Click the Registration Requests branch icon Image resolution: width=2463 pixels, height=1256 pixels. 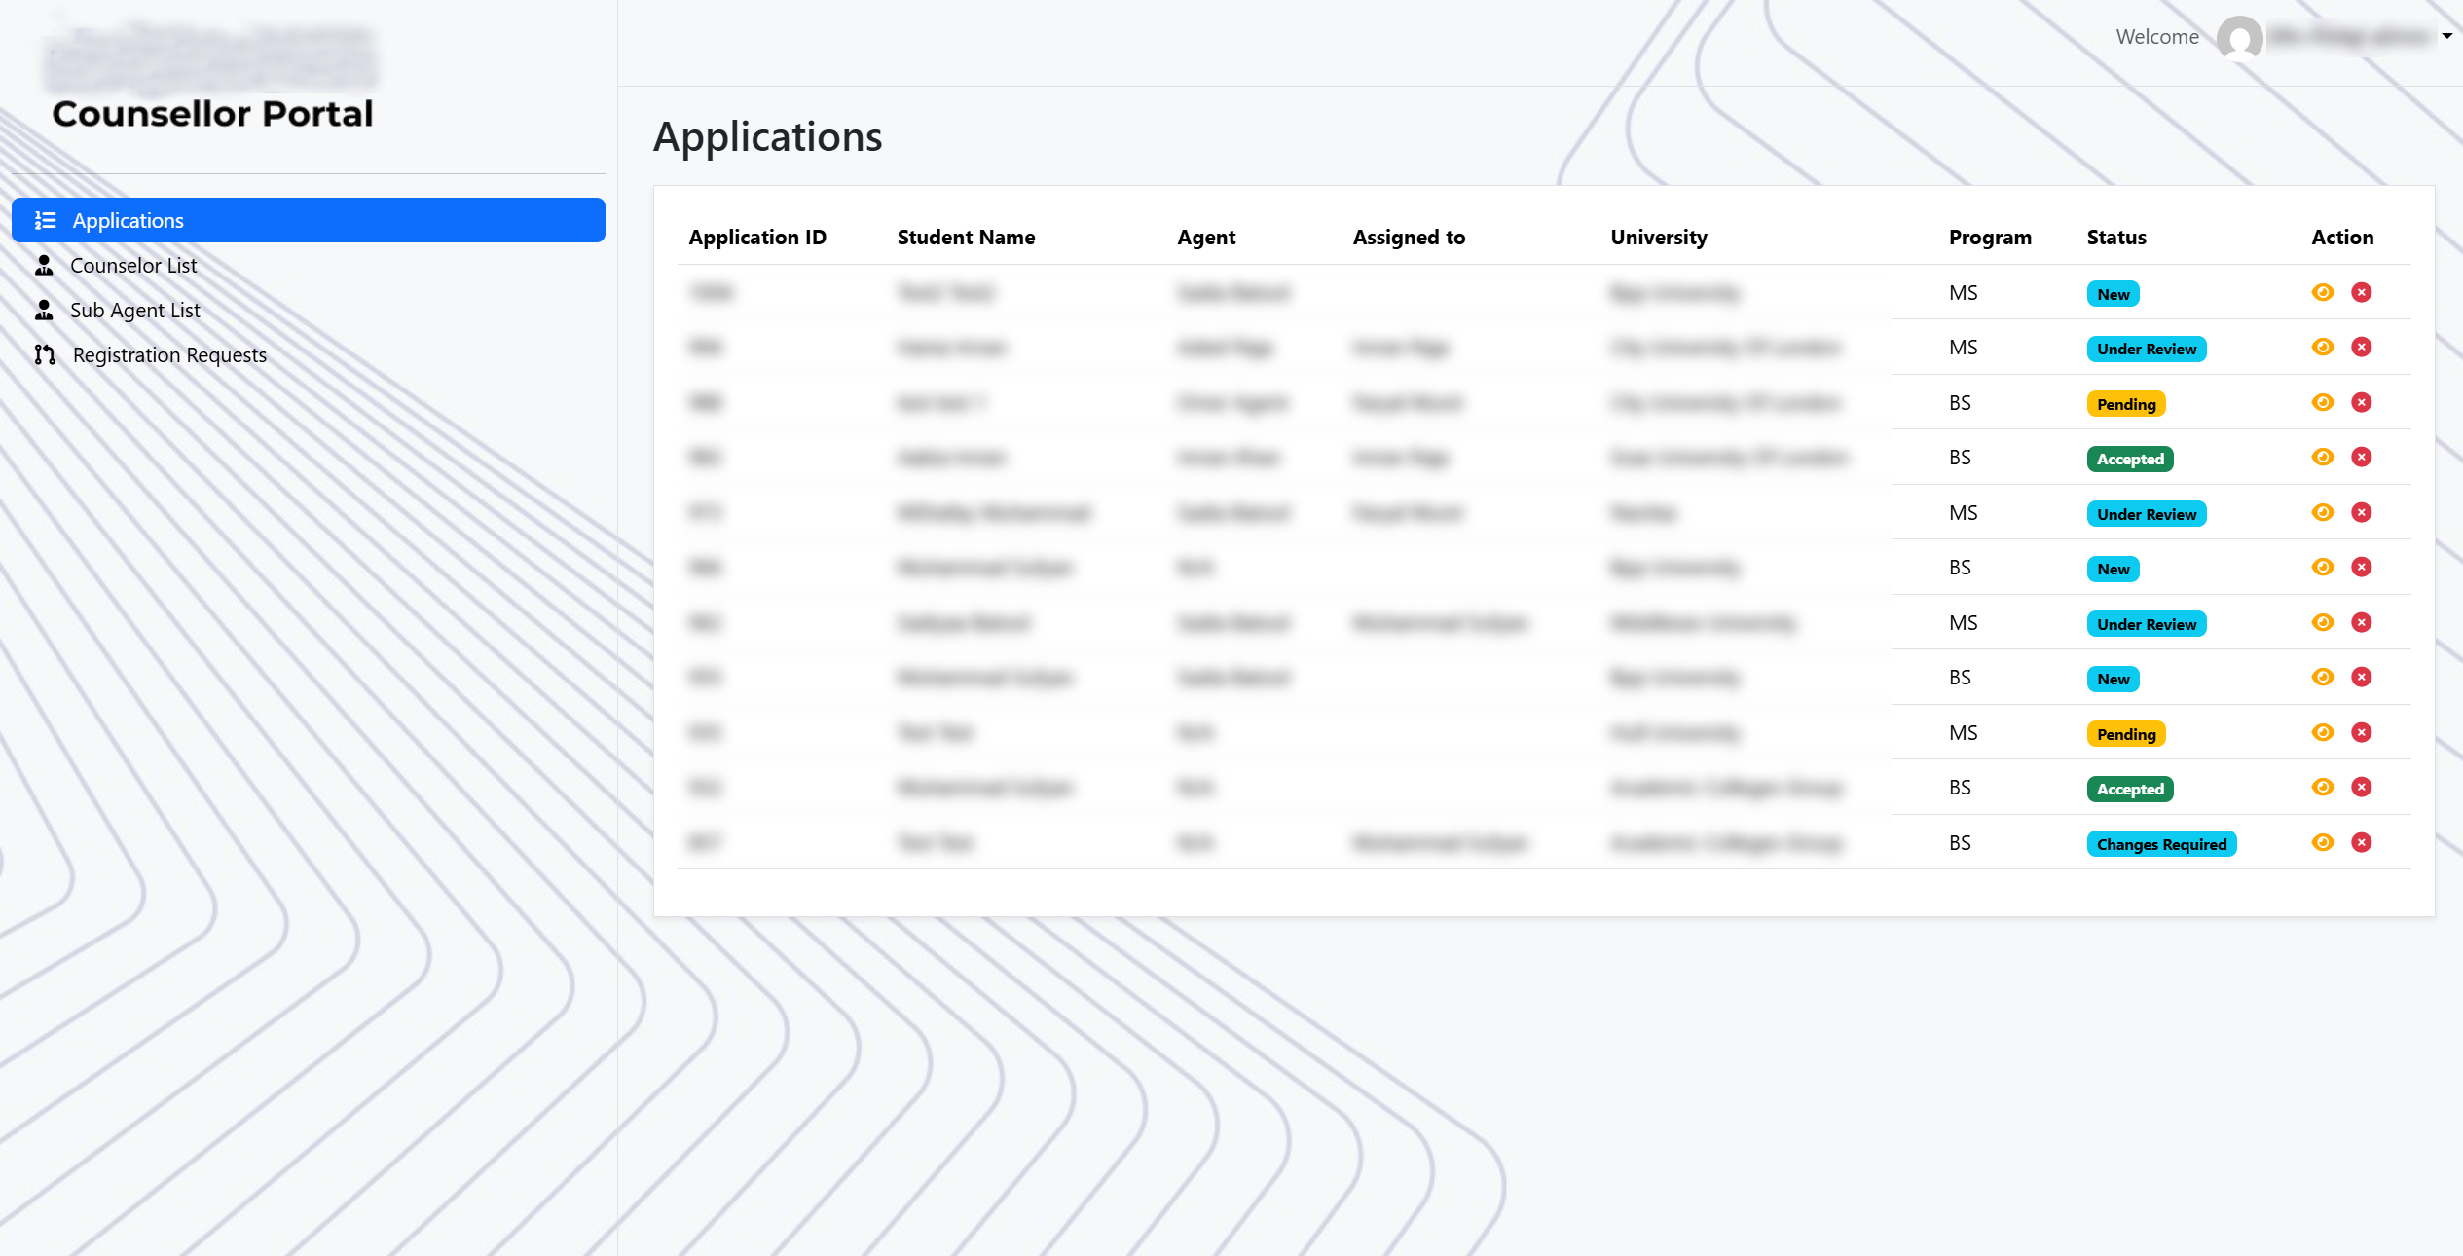point(45,354)
